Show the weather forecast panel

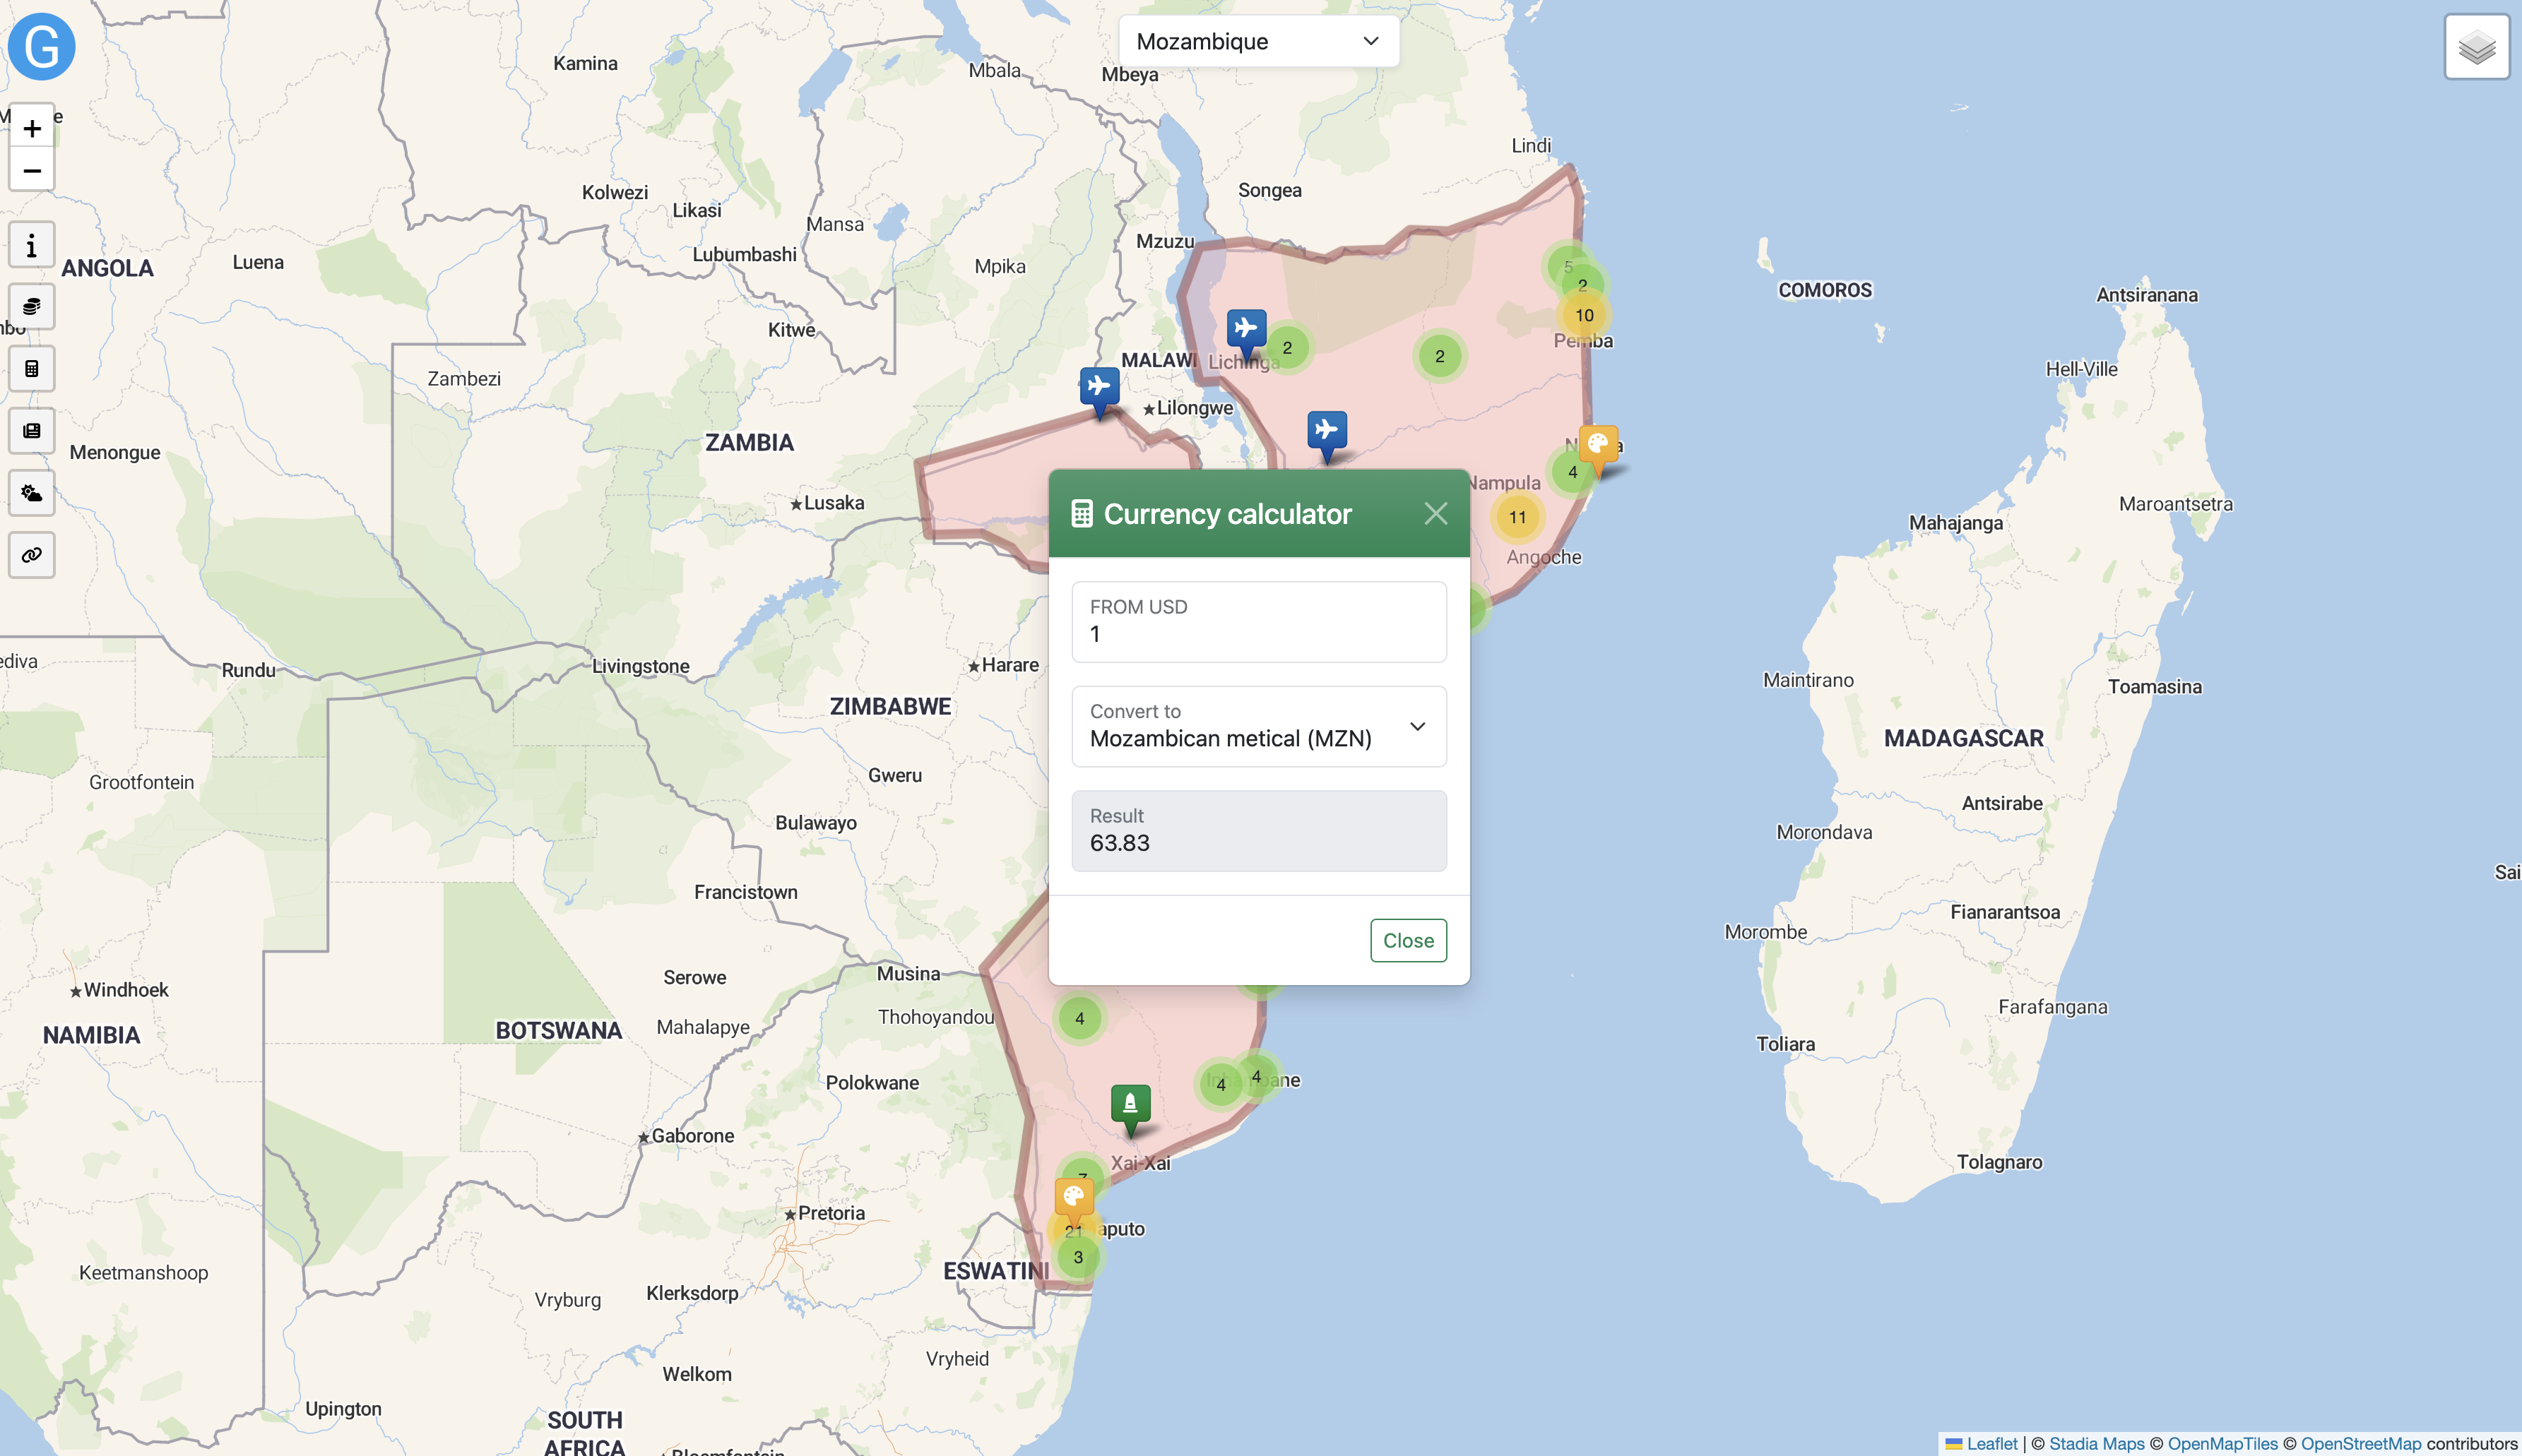coord(32,493)
